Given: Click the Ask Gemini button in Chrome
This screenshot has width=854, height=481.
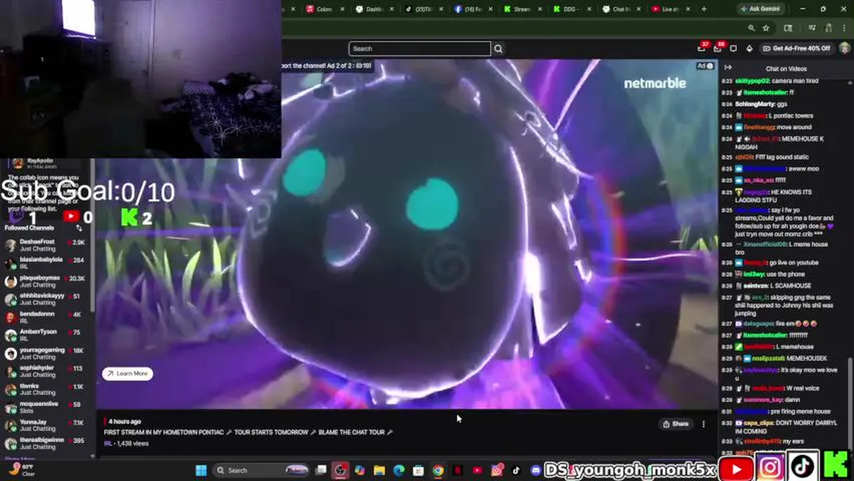Looking at the screenshot, I should coord(762,9).
